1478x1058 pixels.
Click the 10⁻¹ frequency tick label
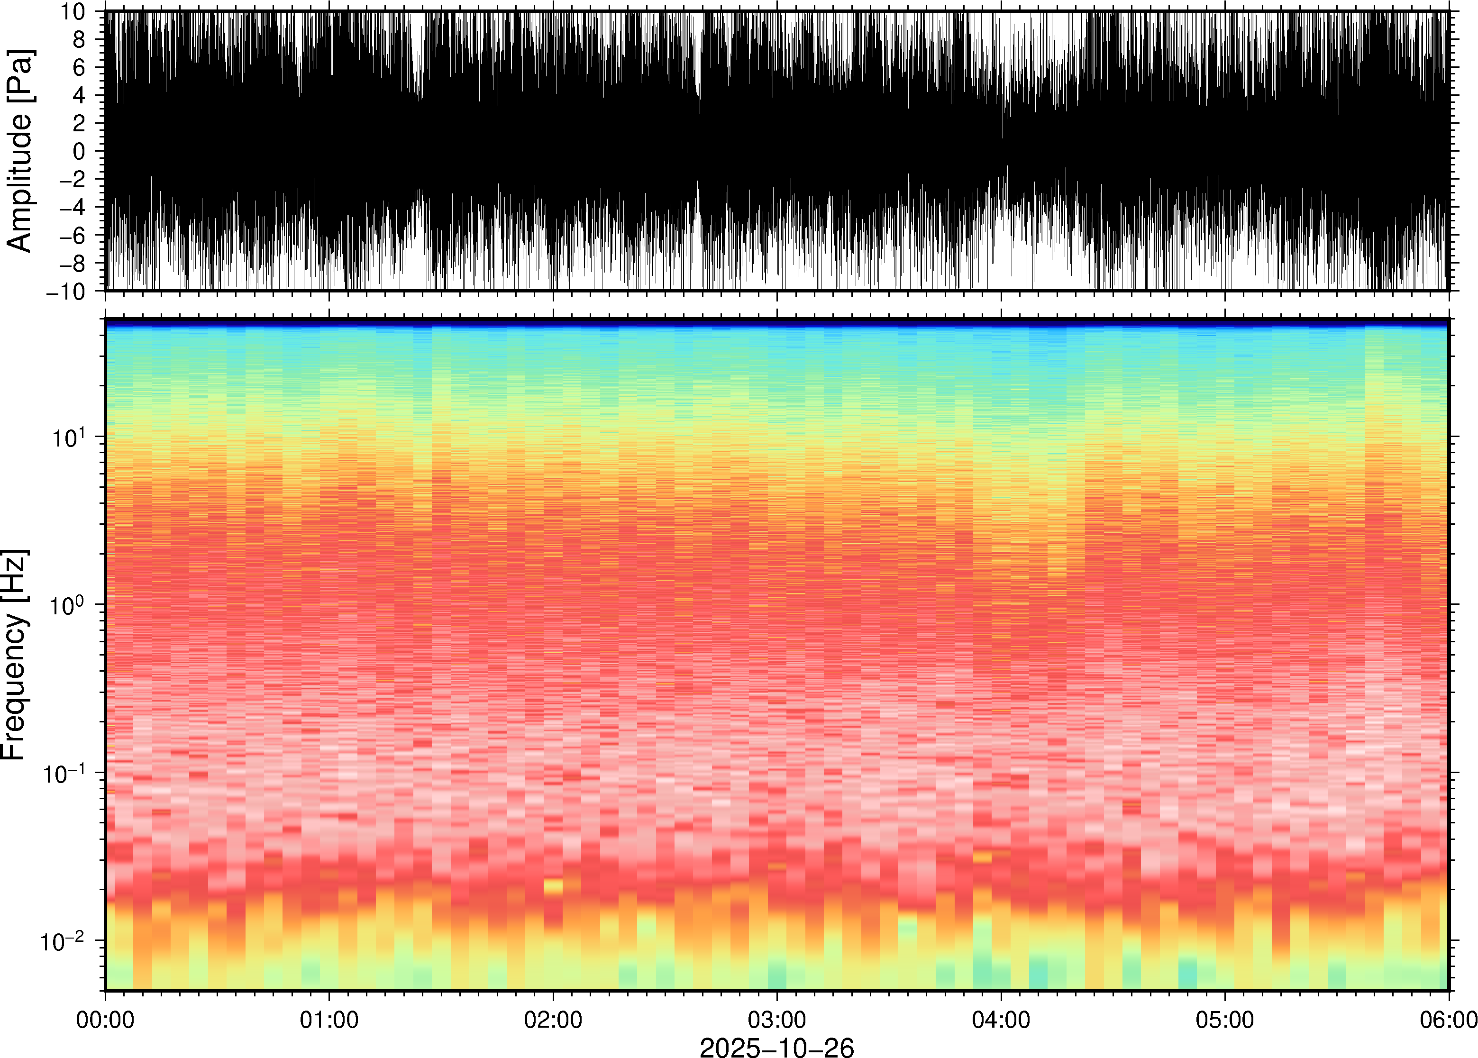click(64, 774)
